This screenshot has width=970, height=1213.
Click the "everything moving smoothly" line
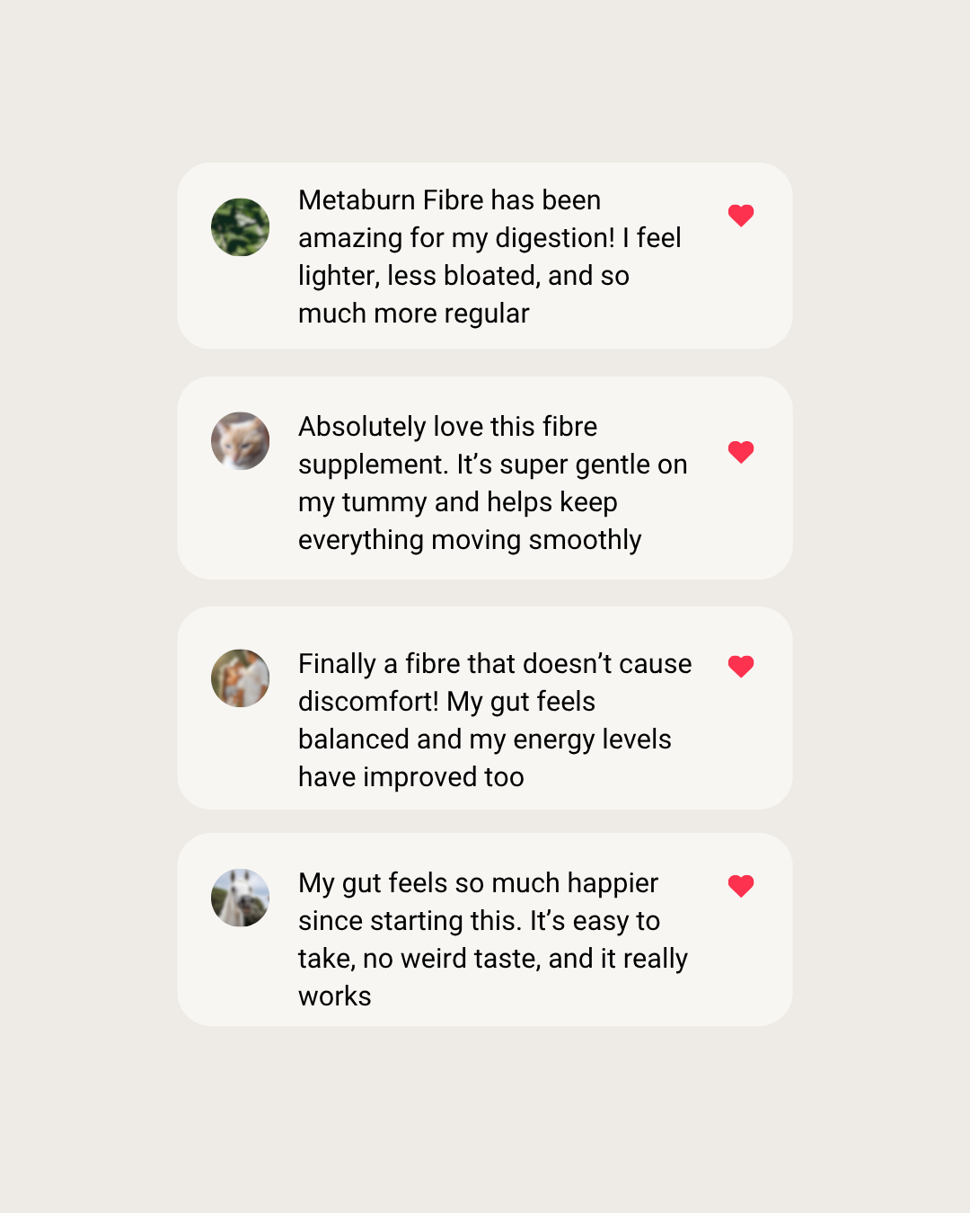click(470, 540)
